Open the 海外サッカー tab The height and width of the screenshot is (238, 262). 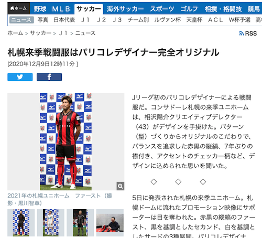[x=125, y=9]
